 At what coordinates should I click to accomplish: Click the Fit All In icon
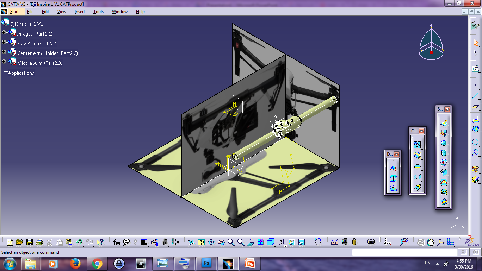201,242
